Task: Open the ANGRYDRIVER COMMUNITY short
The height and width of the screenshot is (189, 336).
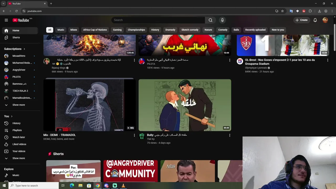Action: point(130,171)
